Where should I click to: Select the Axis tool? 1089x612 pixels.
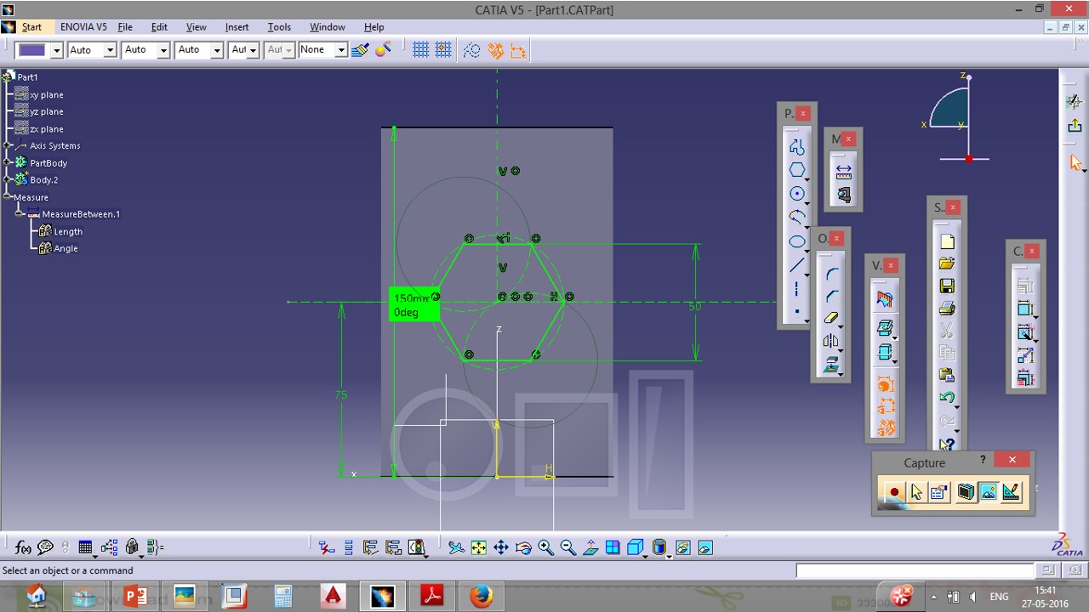tap(796, 289)
